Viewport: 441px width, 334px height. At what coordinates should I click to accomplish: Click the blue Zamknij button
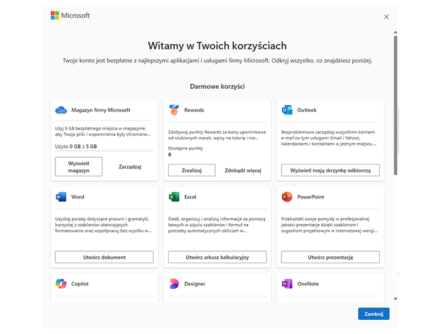[x=374, y=314]
